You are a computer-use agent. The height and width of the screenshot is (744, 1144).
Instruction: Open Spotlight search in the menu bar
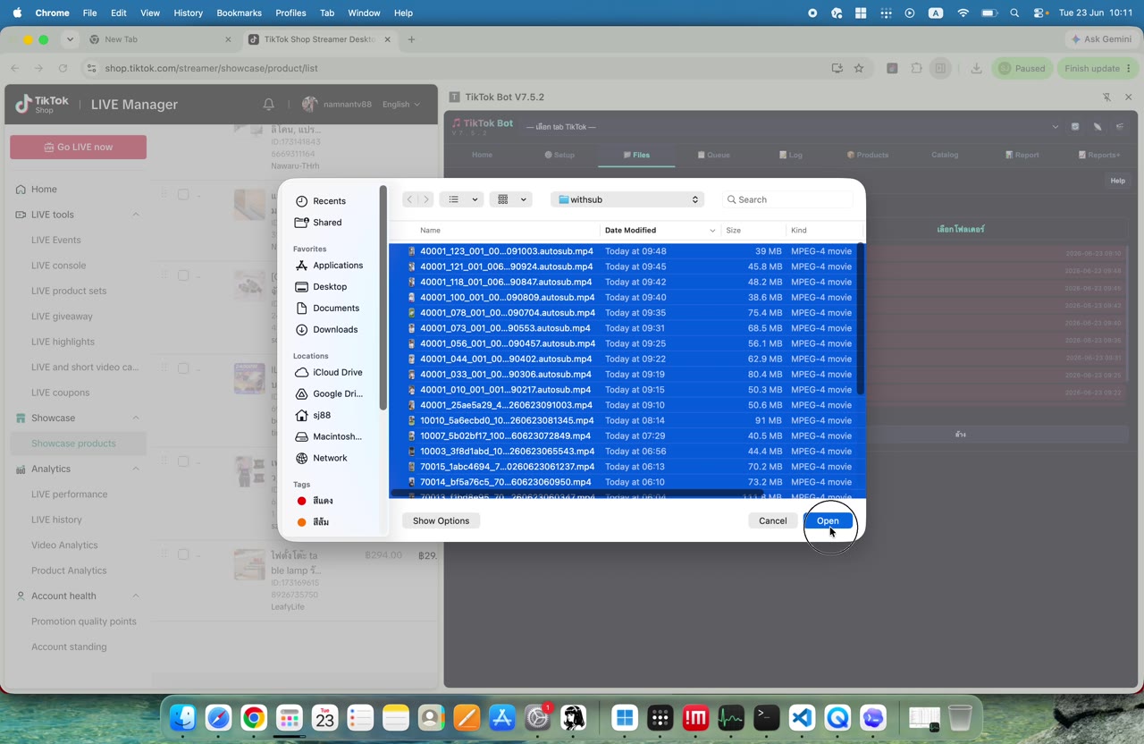(1014, 13)
